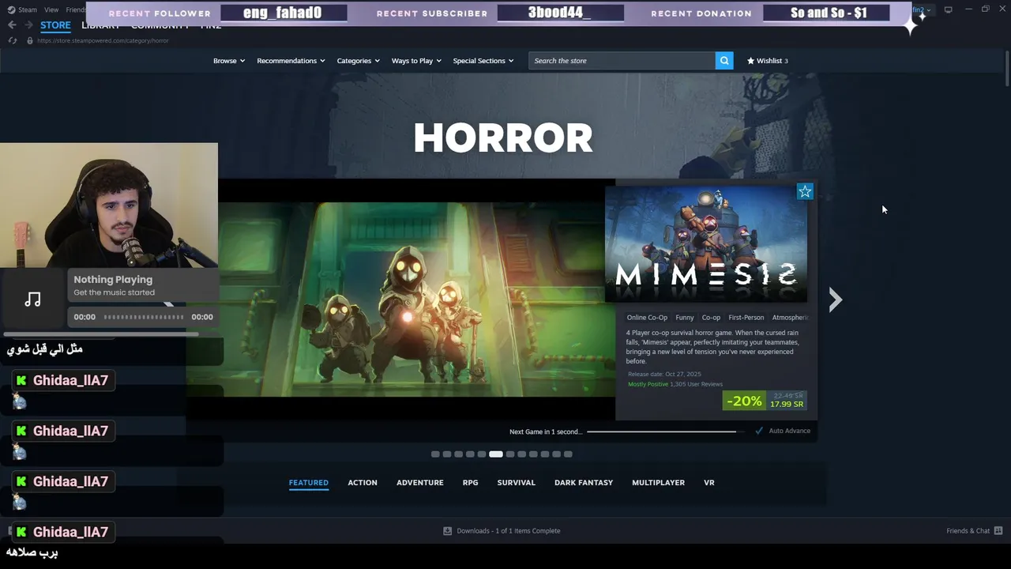Click the store URL address text
This screenshot has width=1011, height=569.
click(x=103, y=40)
